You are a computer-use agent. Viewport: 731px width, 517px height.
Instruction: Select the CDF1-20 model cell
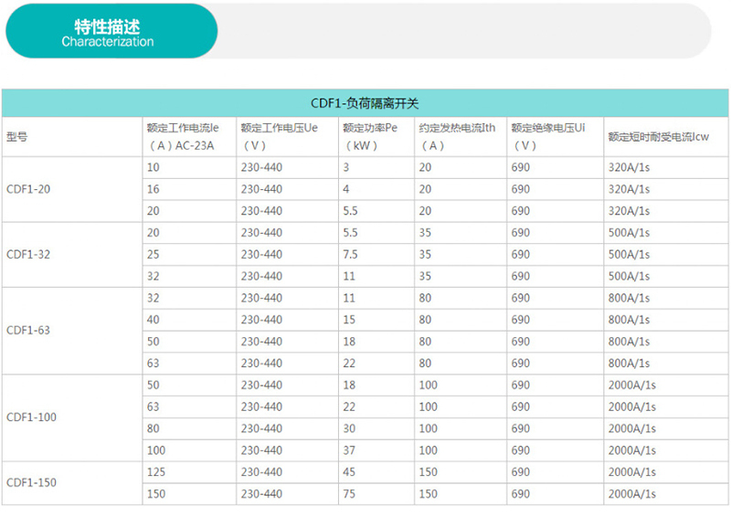coord(72,189)
